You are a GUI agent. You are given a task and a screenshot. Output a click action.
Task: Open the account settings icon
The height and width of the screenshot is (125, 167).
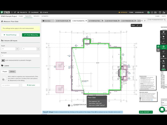(x=164, y=12)
